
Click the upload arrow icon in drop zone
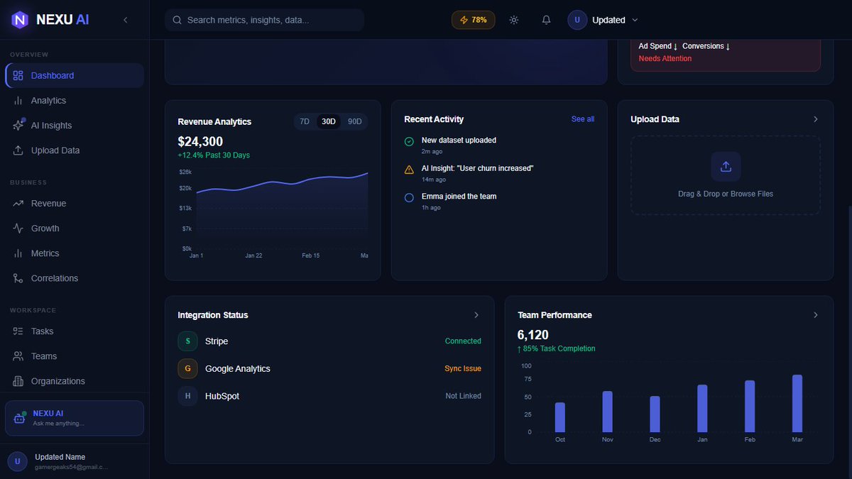[726, 167]
